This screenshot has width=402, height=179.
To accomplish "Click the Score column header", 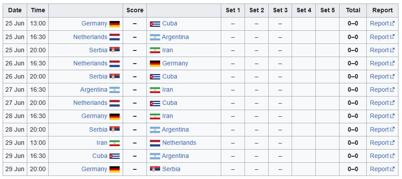I will click(135, 11).
